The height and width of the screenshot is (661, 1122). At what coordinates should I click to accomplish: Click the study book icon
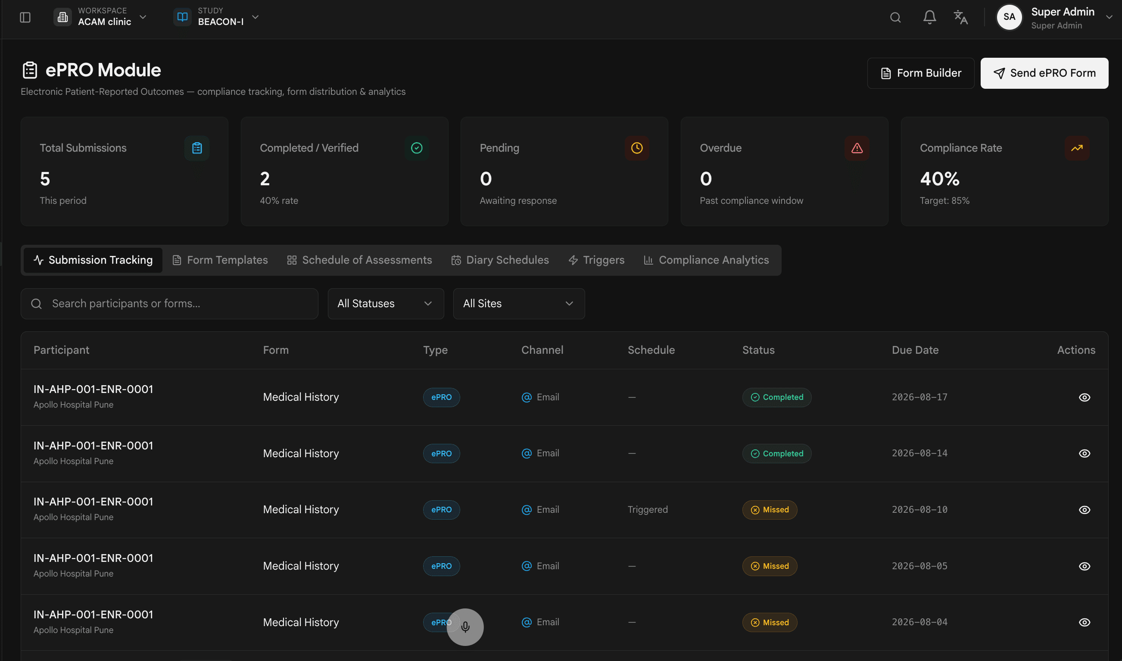tap(183, 17)
